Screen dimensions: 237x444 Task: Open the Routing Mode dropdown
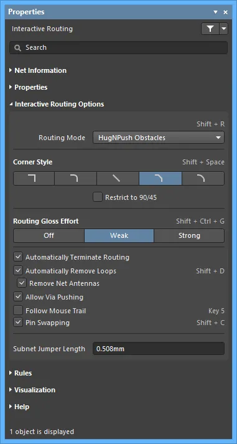pyautogui.click(x=159, y=138)
